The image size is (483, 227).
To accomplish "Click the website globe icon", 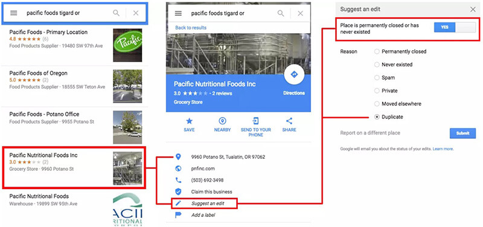I will 178,168.
